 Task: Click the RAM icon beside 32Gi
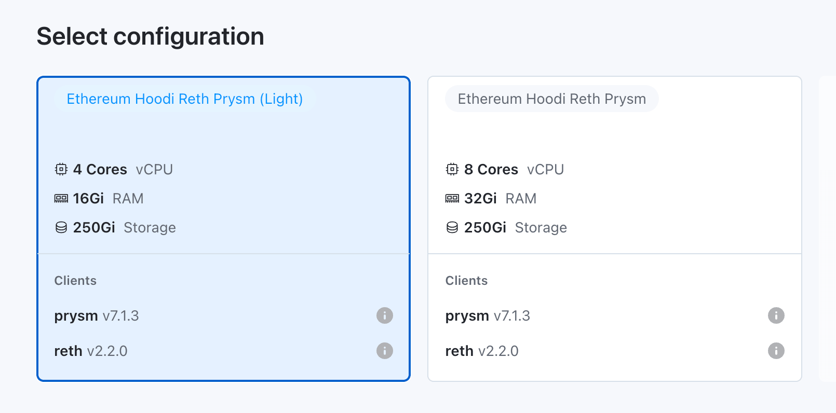[x=452, y=198]
